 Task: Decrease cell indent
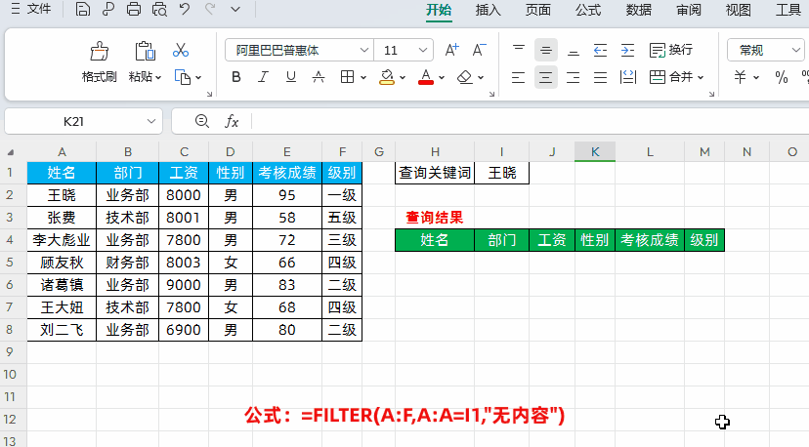tap(600, 50)
